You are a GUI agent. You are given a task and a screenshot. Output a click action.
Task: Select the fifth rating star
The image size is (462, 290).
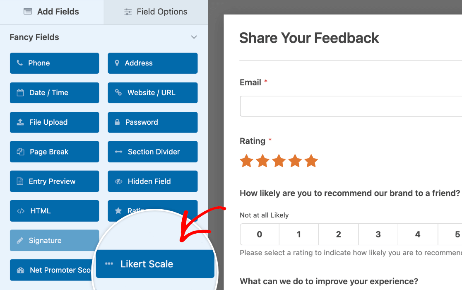click(311, 161)
